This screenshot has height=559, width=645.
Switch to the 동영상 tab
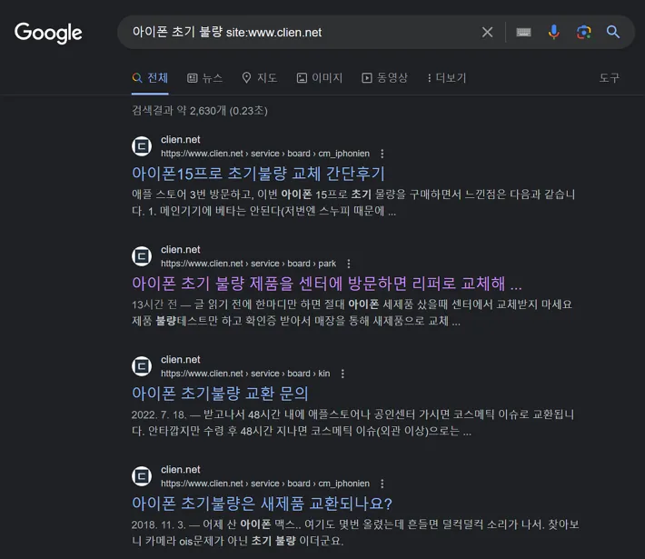384,78
